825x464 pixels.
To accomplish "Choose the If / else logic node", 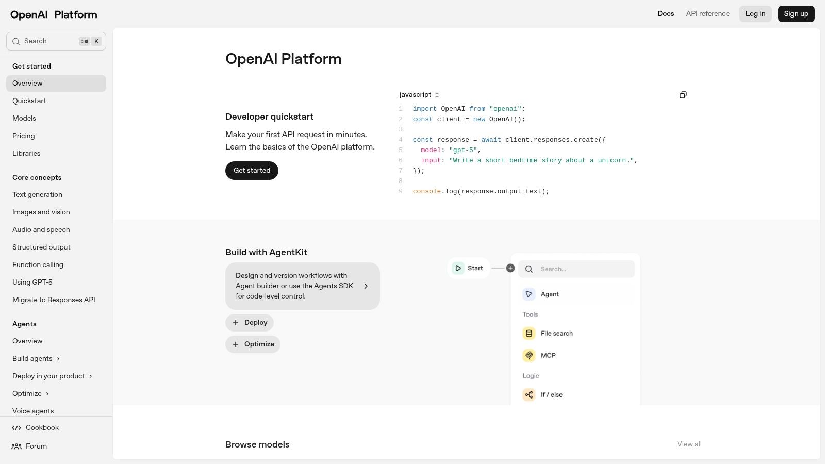I will (551, 394).
